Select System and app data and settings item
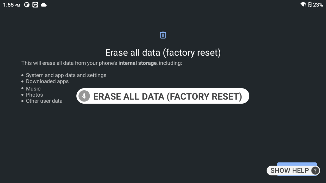 [x=66, y=75]
